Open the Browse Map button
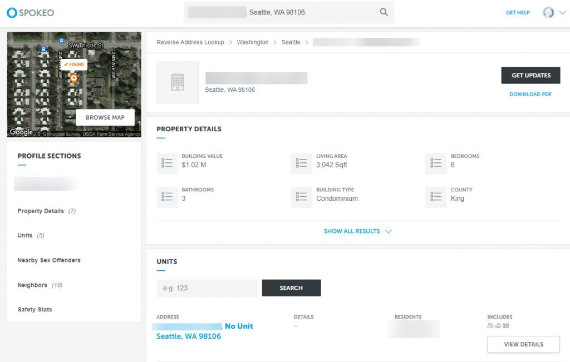This screenshot has width=570, height=362. (x=105, y=118)
